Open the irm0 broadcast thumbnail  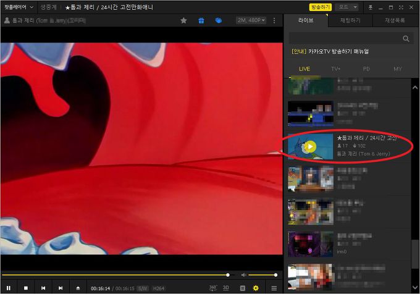[311, 244]
